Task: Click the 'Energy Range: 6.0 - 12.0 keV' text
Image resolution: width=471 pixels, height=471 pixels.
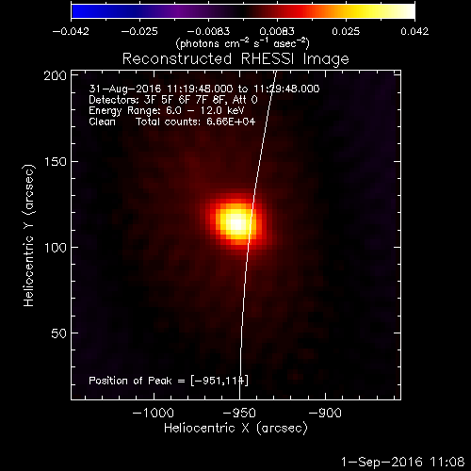Action: tap(167, 110)
